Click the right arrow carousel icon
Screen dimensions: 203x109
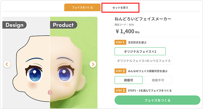point(93,64)
